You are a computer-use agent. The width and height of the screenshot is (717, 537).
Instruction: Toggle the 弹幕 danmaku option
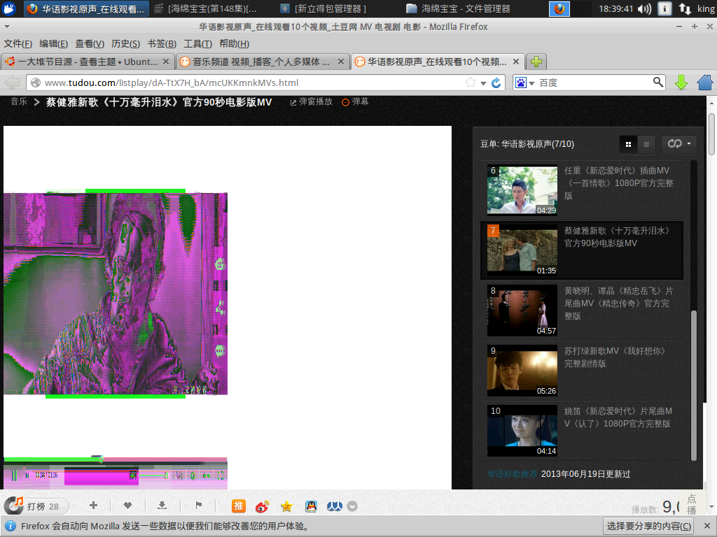coord(355,102)
